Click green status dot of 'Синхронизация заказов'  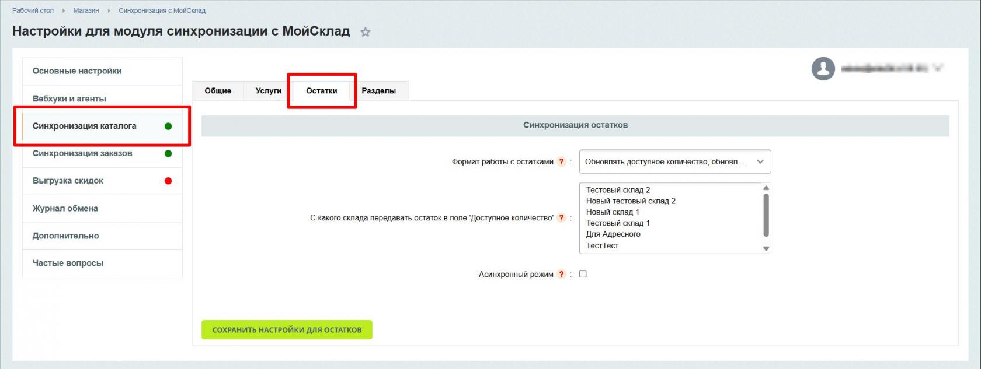[x=168, y=154]
